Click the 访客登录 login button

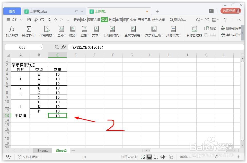(x=231, y=11)
